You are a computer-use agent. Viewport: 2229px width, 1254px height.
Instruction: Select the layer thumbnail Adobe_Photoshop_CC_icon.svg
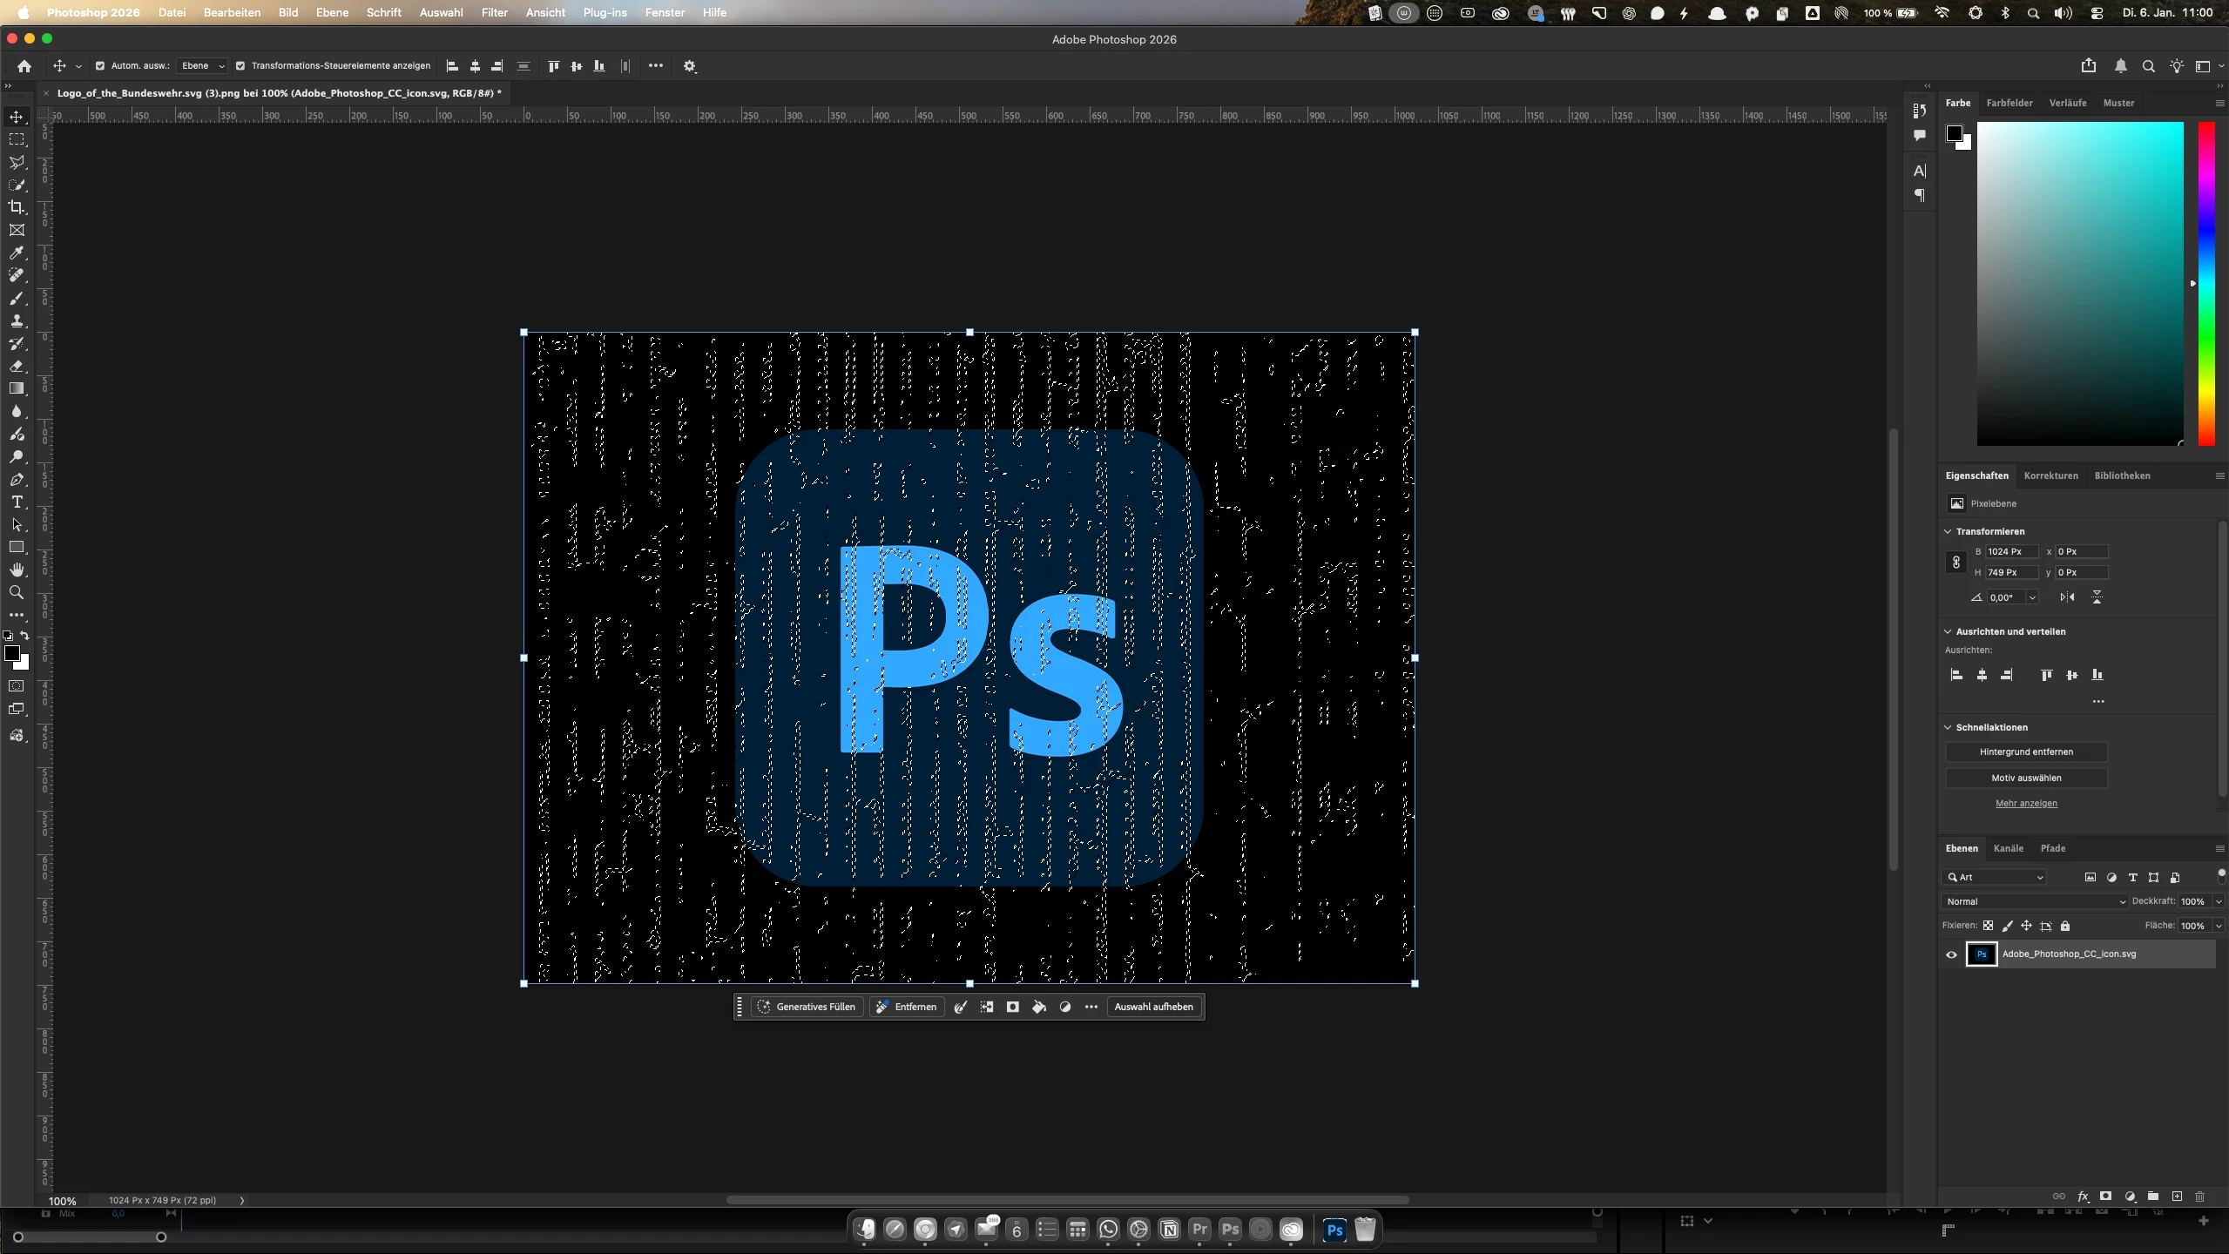pyautogui.click(x=1981, y=954)
